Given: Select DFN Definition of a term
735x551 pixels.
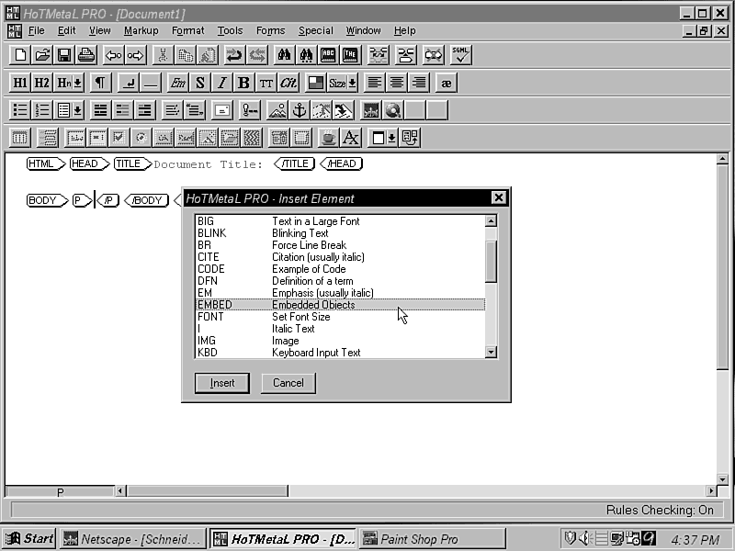Looking at the screenshot, I should (x=340, y=281).
